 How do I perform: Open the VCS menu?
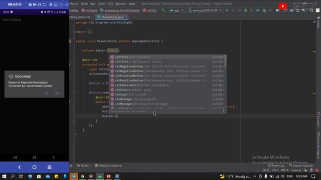click(x=110, y=3)
